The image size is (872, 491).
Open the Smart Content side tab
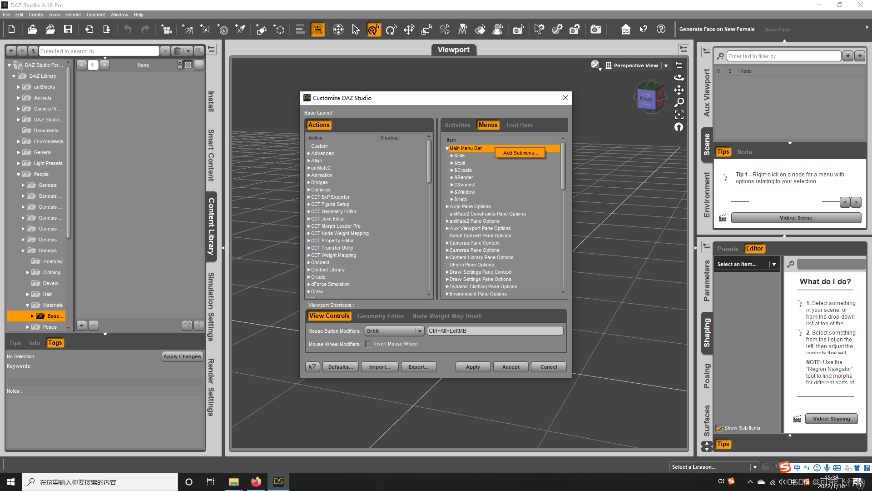pyautogui.click(x=211, y=155)
